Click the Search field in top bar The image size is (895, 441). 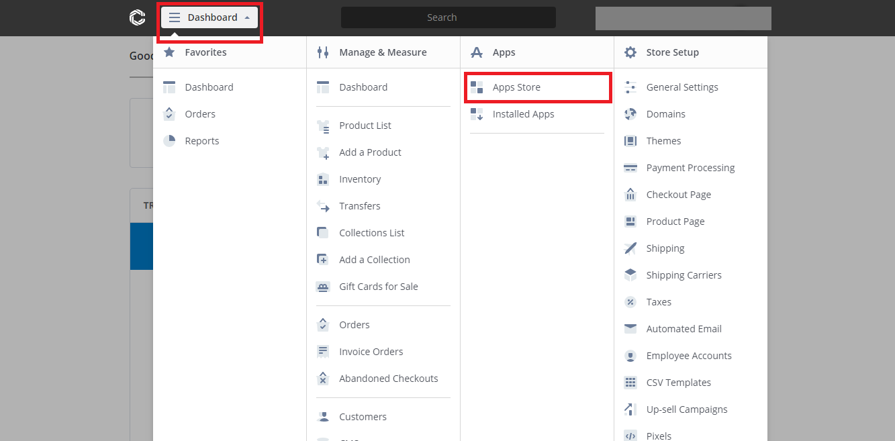pyautogui.click(x=449, y=17)
